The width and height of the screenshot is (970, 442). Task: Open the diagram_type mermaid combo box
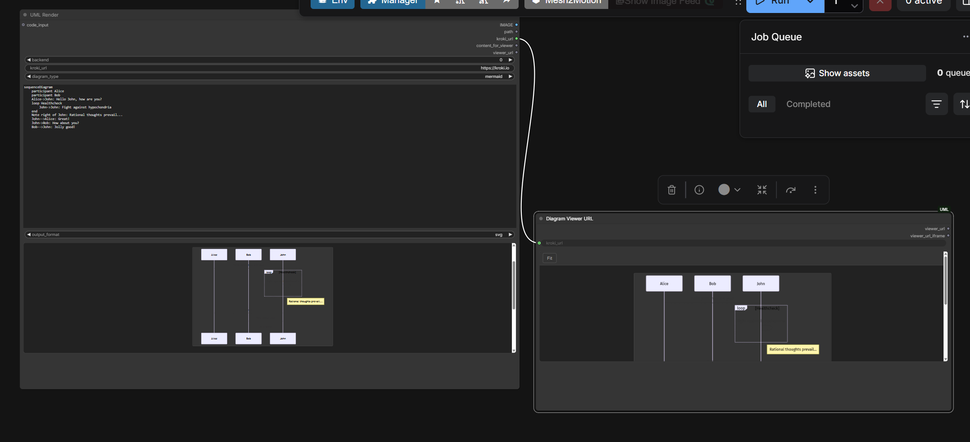click(x=269, y=77)
